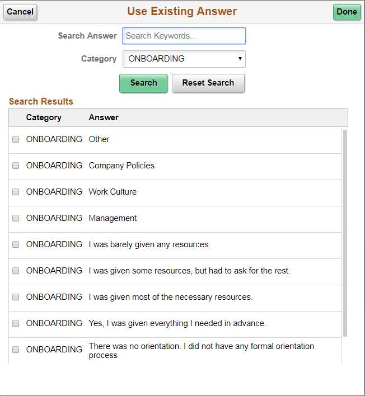Image resolution: width=365 pixels, height=396 pixels.
Task: Select the 'There was no orientation' checkbox
Action: 16,350
